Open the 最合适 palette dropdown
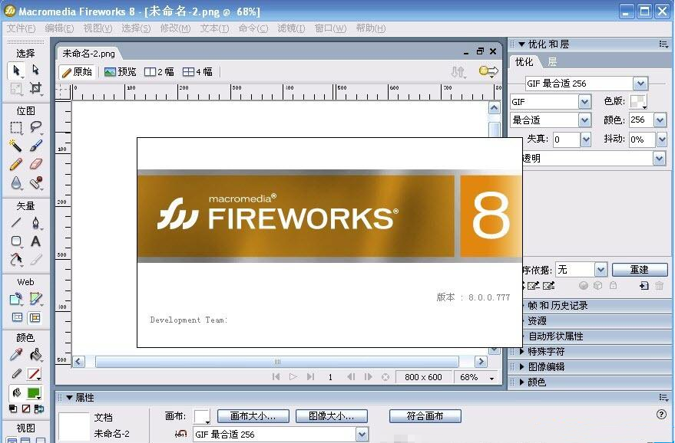The height and width of the screenshot is (443, 675). point(584,120)
